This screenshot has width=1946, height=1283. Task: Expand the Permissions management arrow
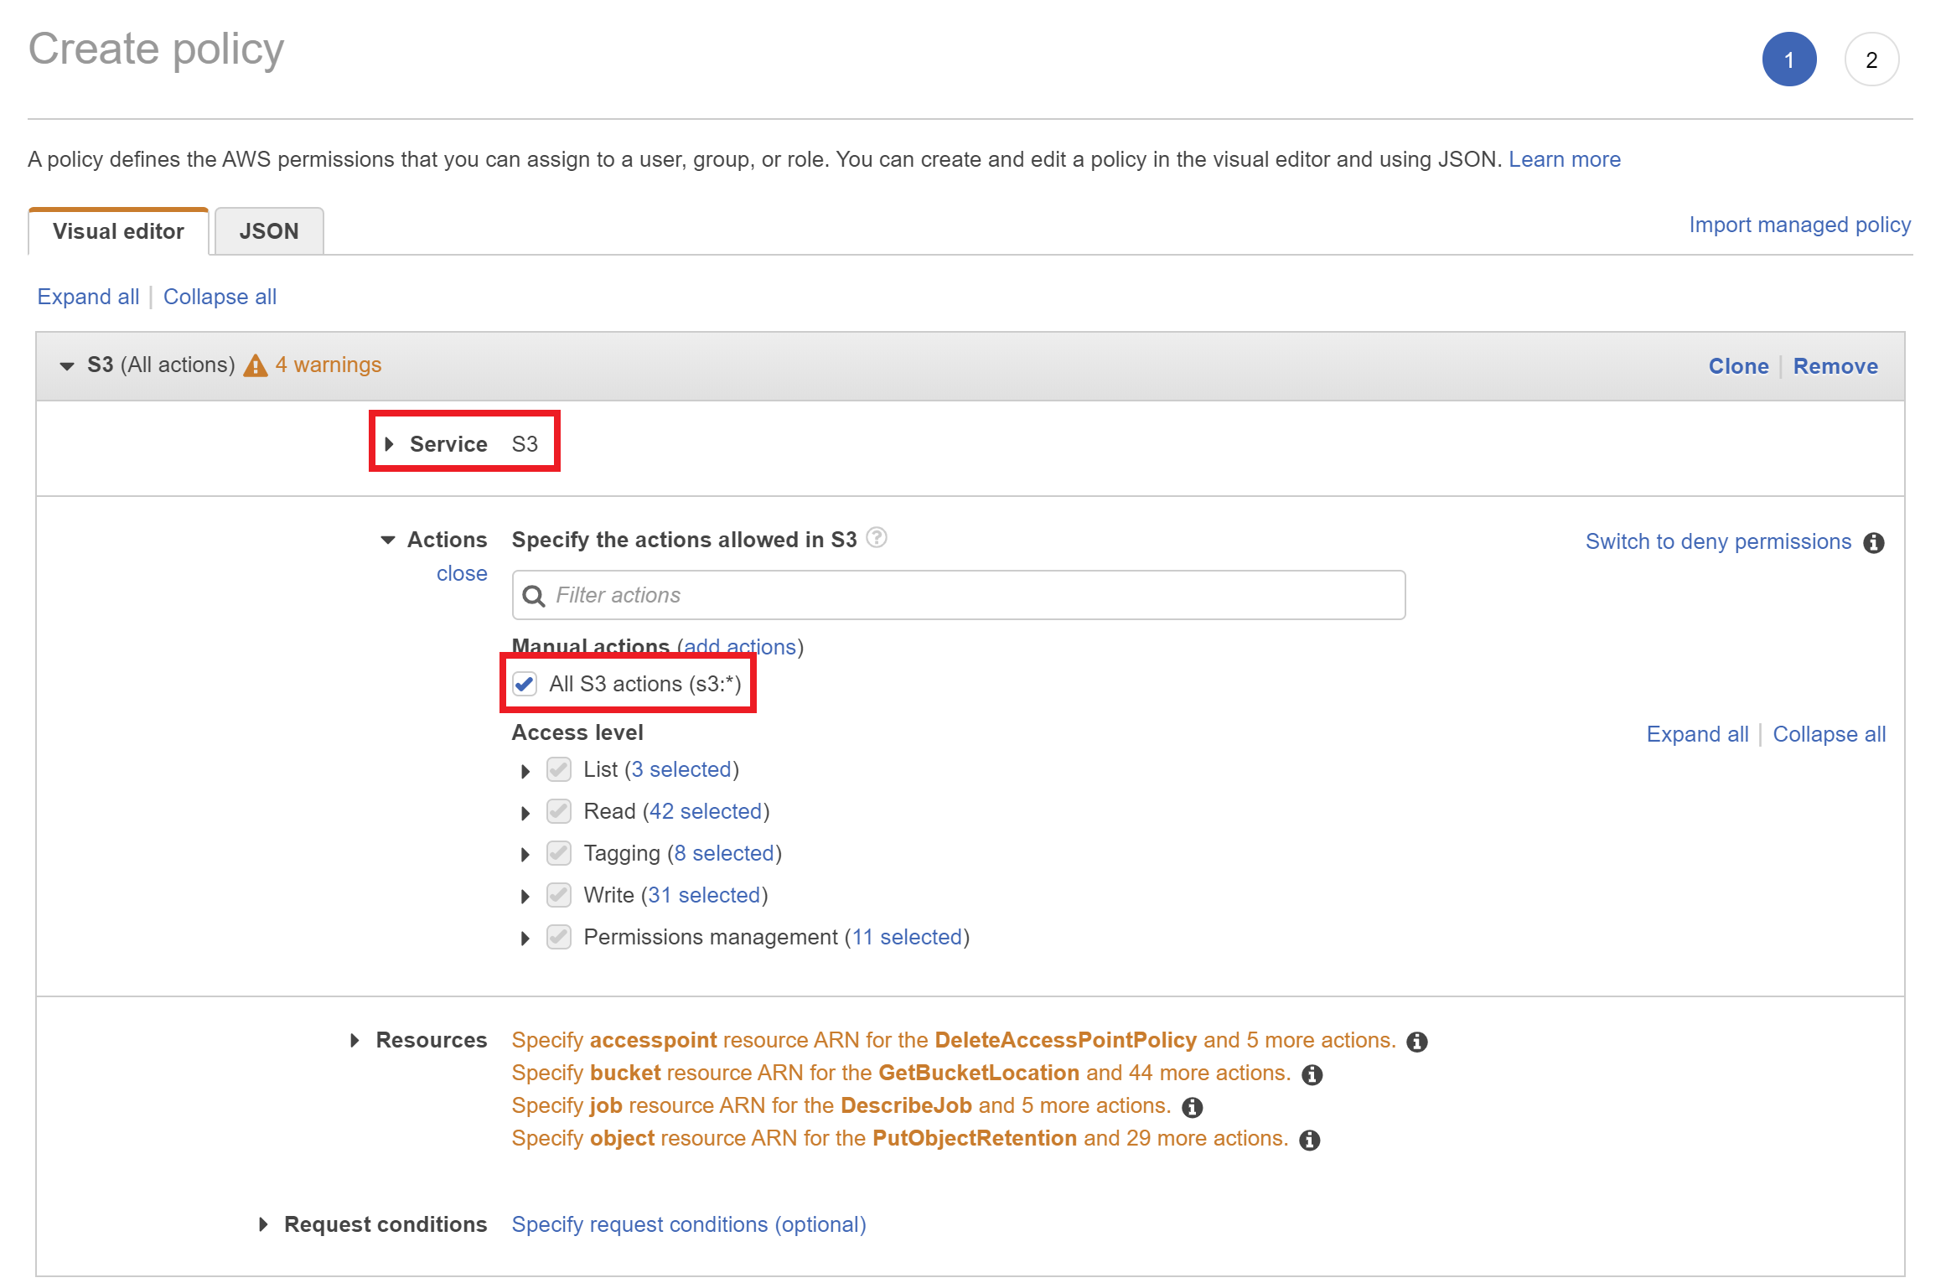(525, 939)
